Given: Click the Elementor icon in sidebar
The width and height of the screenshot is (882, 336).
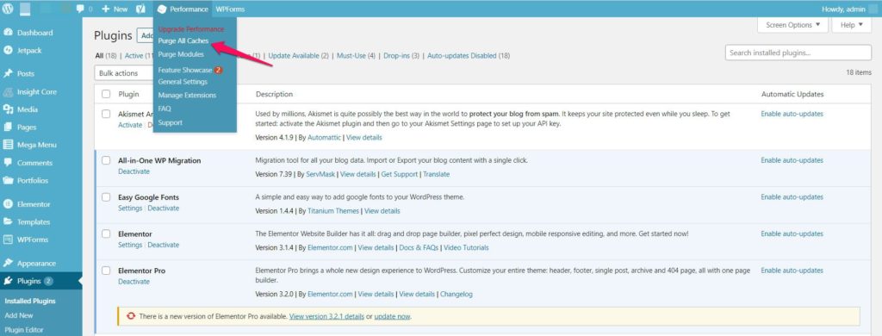Looking at the screenshot, I should (x=8, y=204).
